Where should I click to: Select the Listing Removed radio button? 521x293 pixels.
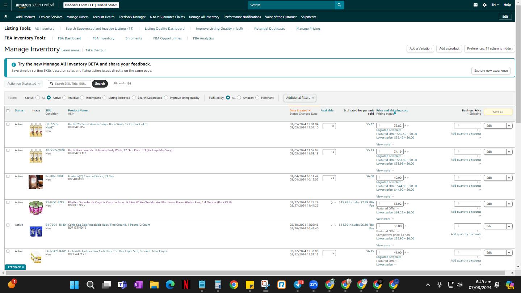click(105, 98)
